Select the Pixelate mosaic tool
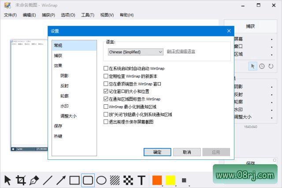 click(x=128, y=180)
